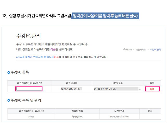
Task: Follow the purple 이곳 link to 나의 강의실
Action: 61,49
